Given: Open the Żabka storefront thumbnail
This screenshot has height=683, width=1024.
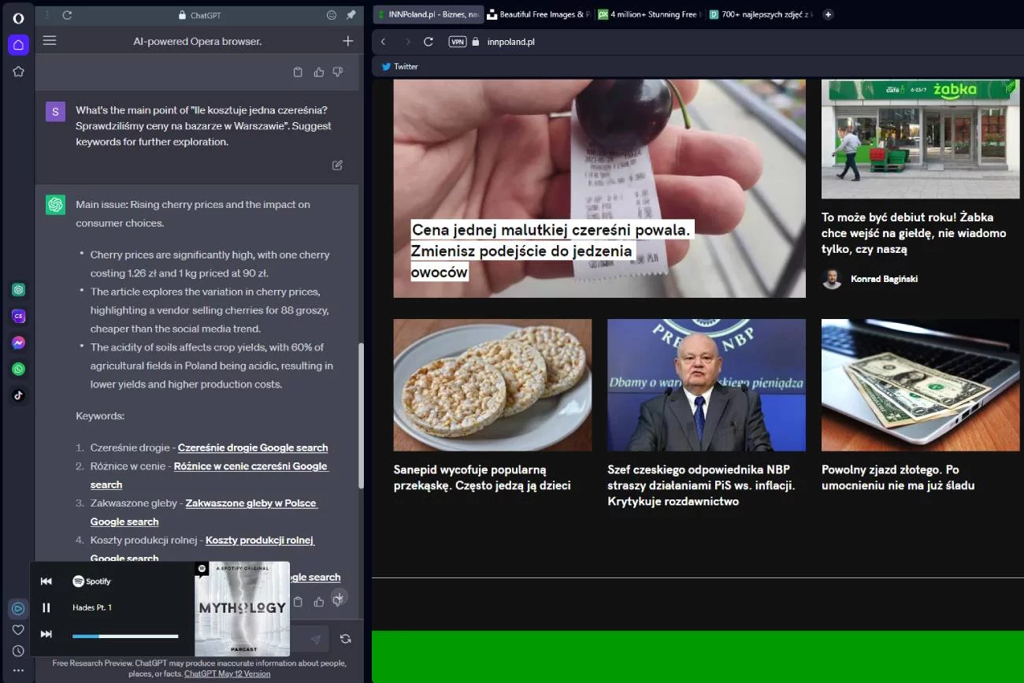Looking at the screenshot, I should pyautogui.click(x=920, y=139).
